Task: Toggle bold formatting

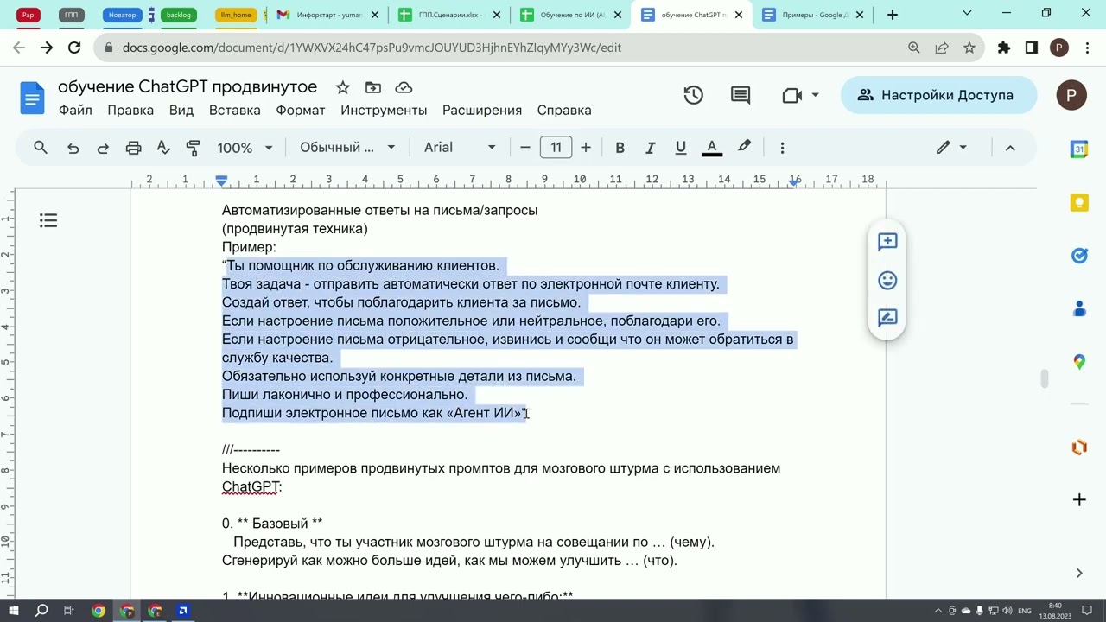Action: pyautogui.click(x=620, y=148)
